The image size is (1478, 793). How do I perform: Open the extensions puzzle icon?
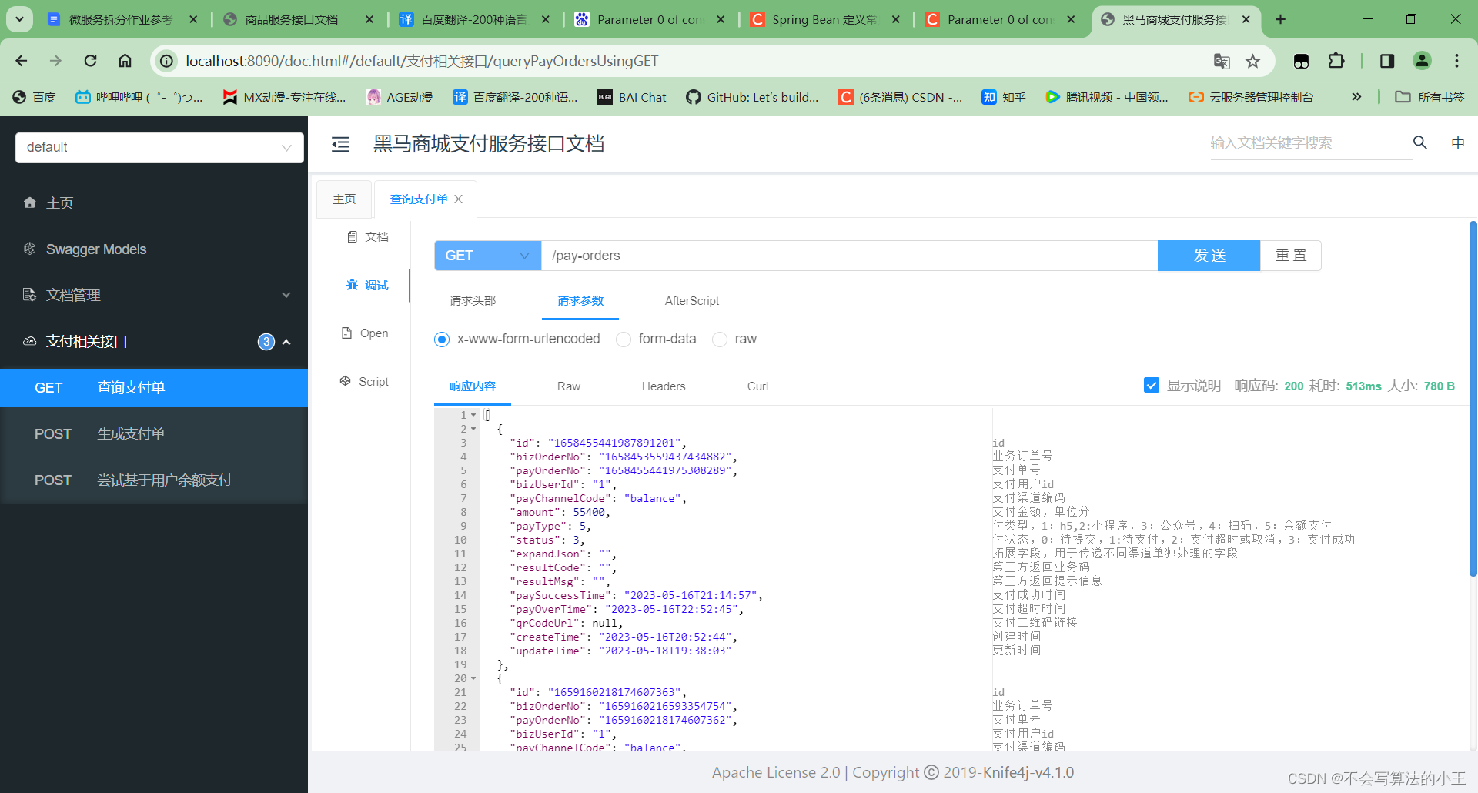[x=1336, y=61]
